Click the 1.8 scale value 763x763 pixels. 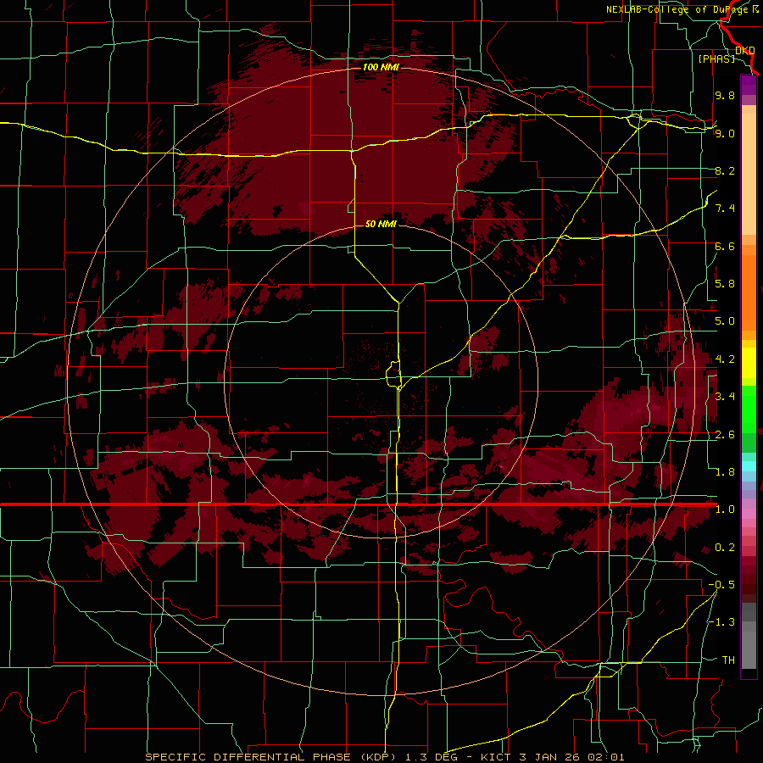click(725, 472)
